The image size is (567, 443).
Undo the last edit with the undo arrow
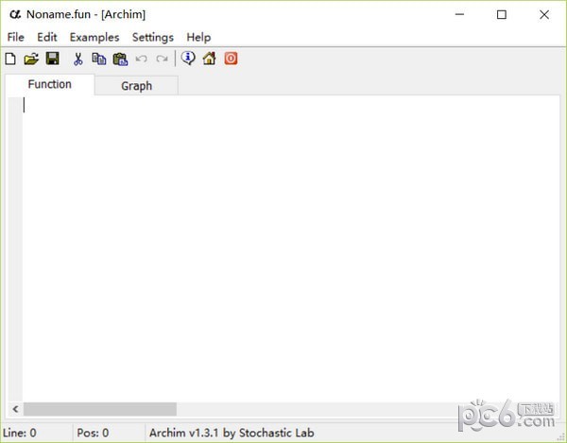coord(141,59)
